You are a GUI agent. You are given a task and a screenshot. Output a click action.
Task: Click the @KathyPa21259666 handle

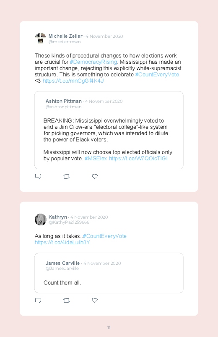click(69, 222)
